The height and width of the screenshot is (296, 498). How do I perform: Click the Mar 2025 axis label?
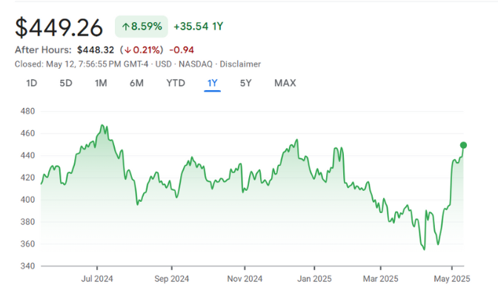pyautogui.click(x=380, y=279)
